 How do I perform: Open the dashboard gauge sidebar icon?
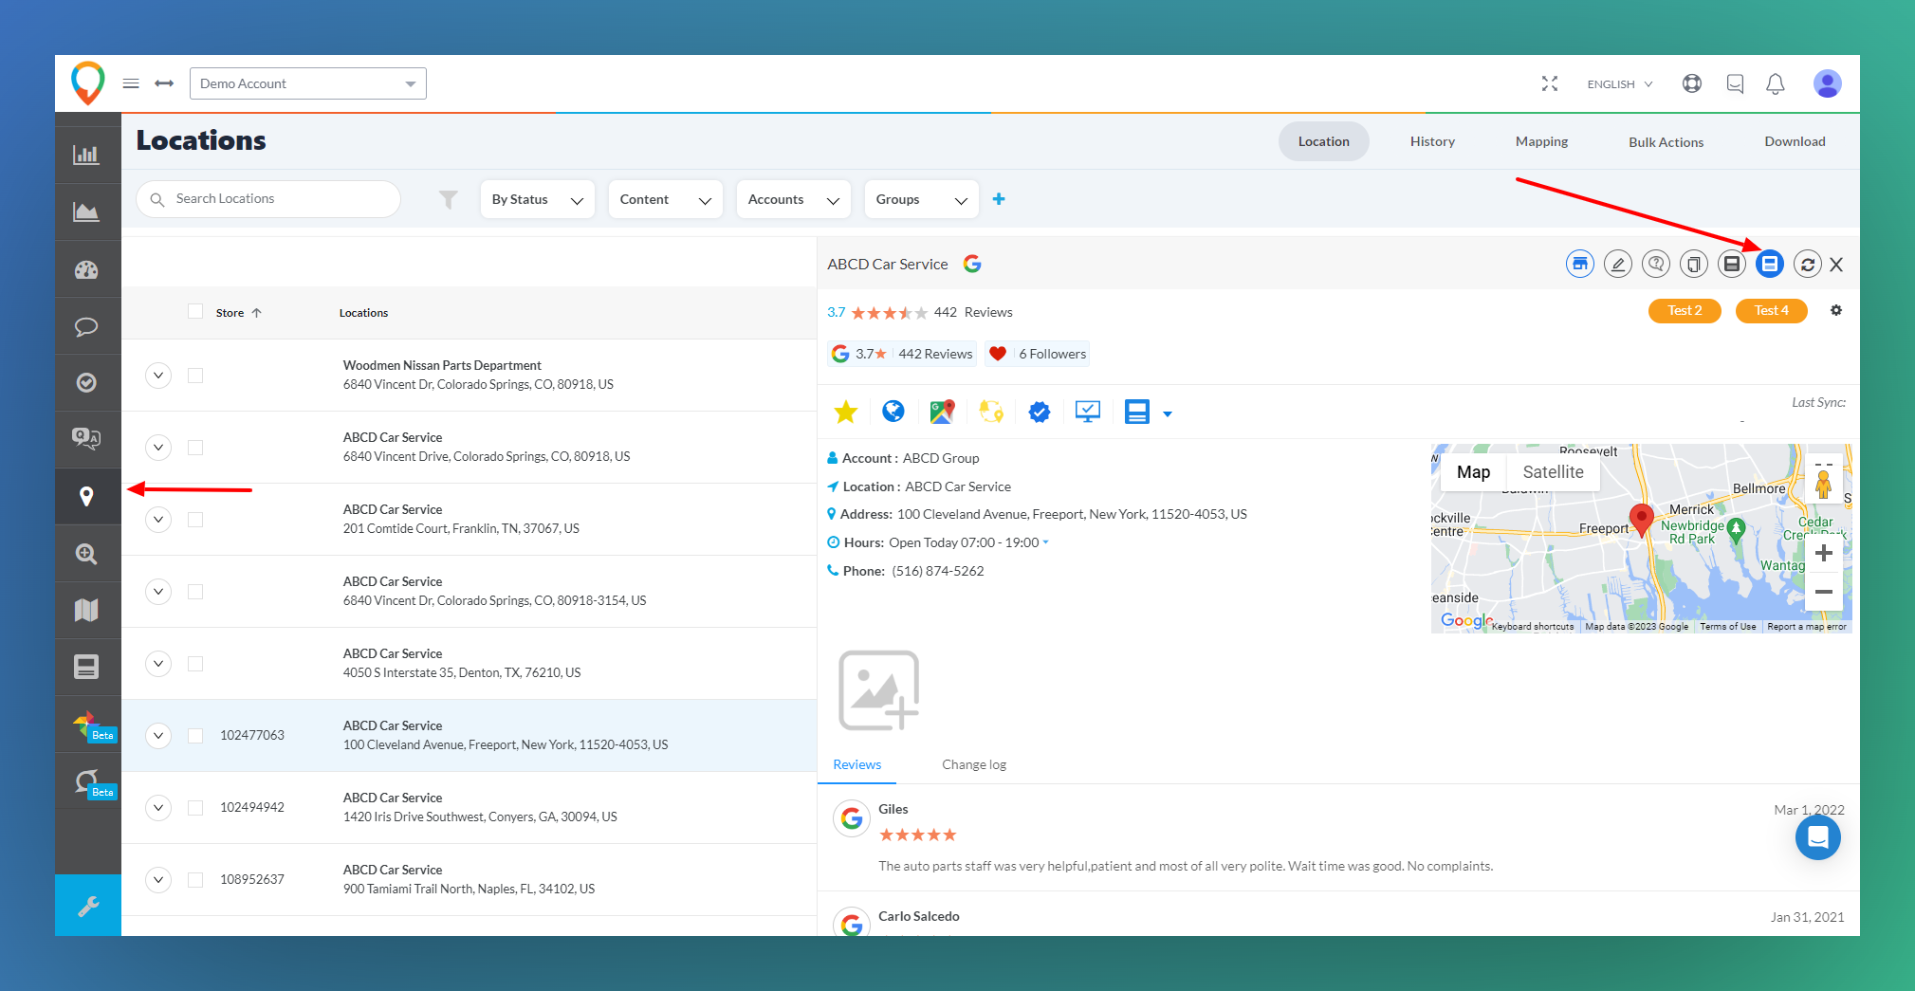click(x=86, y=269)
